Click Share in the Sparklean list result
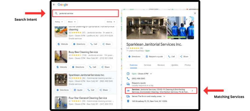Screen dimensions: 250x111 click(x=104, y=90)
